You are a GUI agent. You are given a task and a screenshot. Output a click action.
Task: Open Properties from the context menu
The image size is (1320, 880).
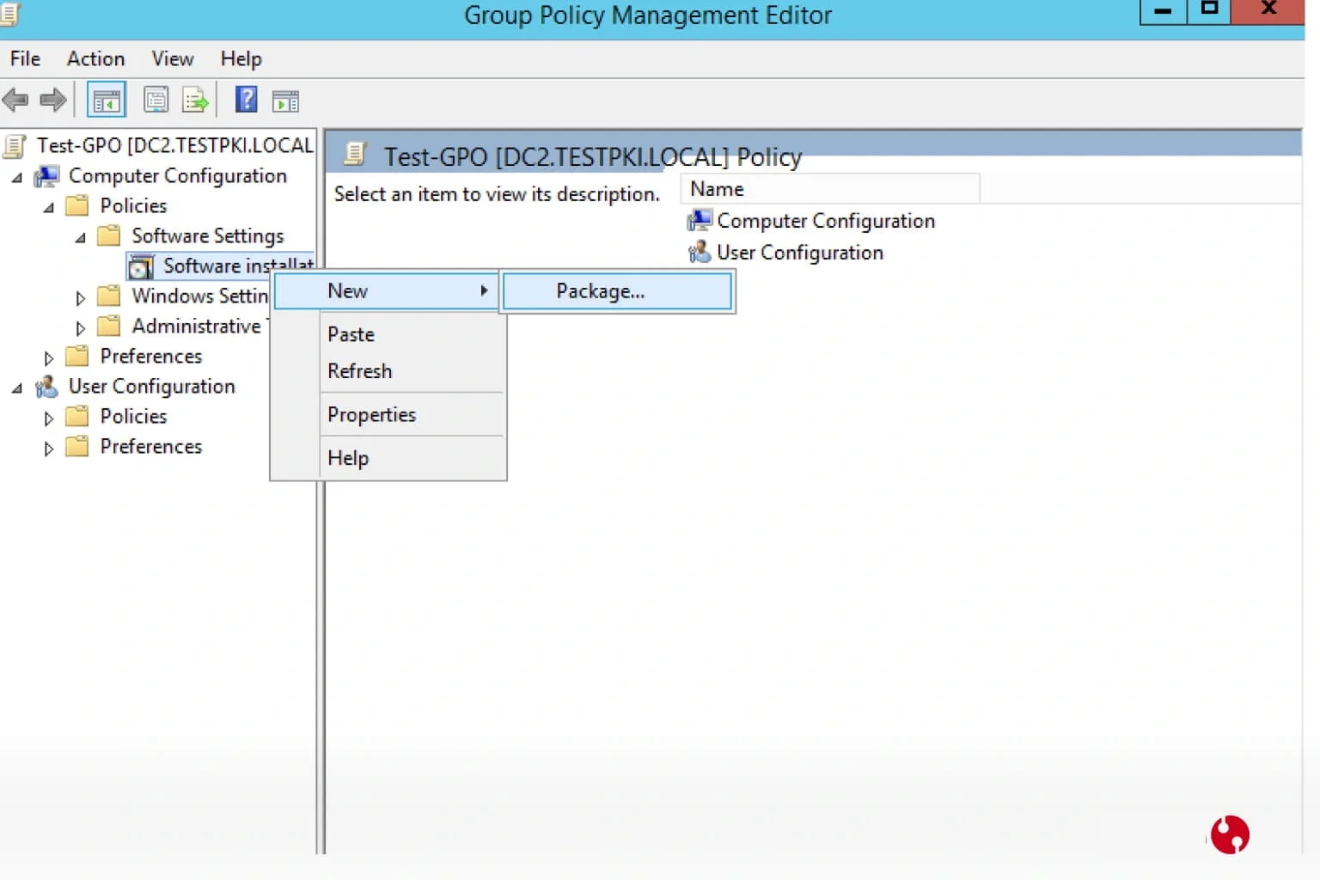tap(388, 415)
